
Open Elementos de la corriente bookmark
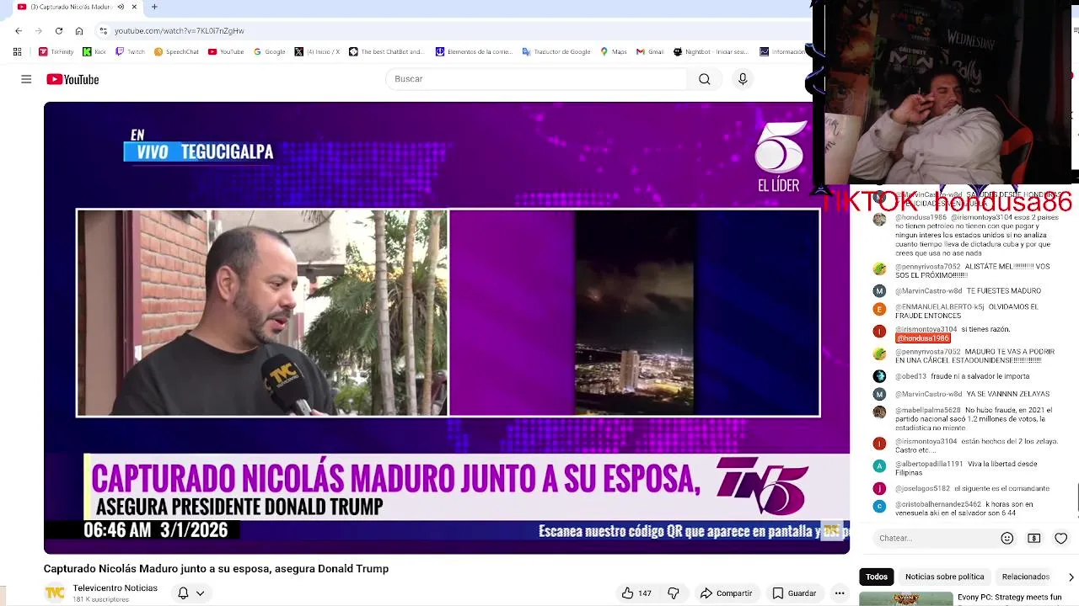coord(474,51)
